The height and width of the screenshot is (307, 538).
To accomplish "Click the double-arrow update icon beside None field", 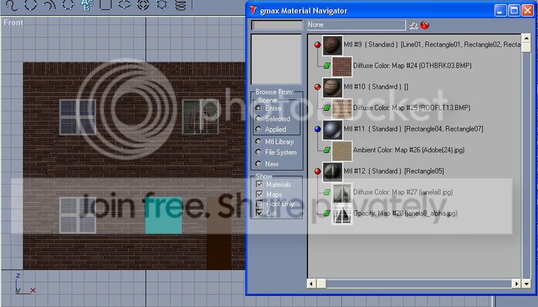I will pyautogui.click(x=414, y=26).
